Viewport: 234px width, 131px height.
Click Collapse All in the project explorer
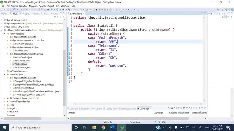(x=55, y=17)
